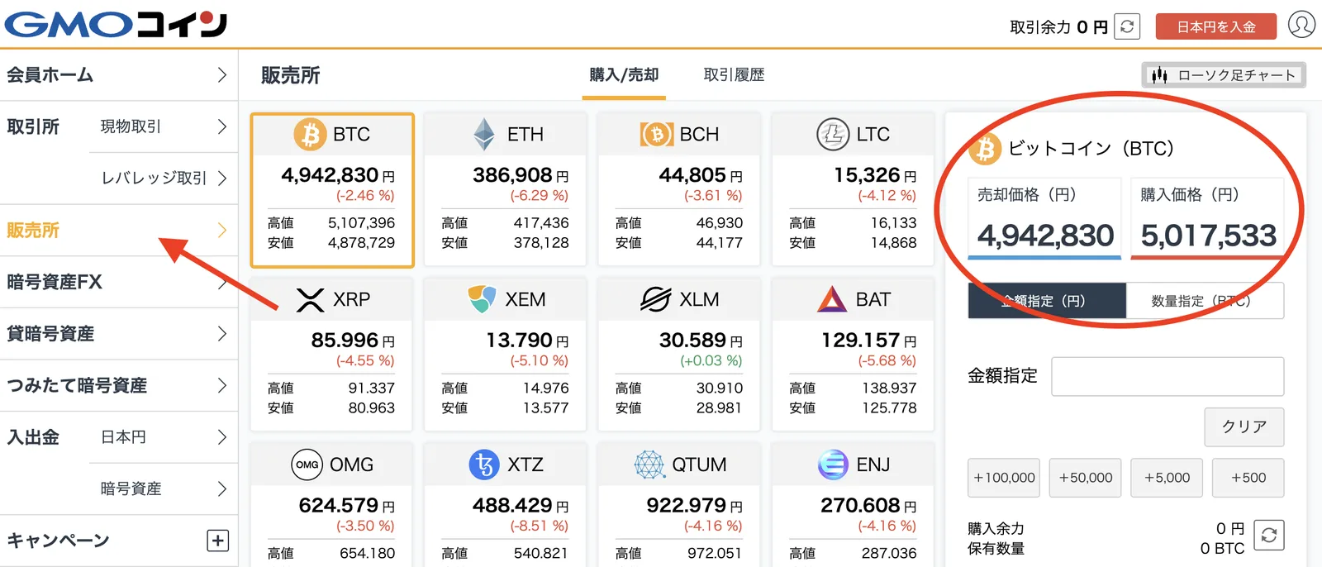Add +100,000 yen amount

coord(1004,478)
